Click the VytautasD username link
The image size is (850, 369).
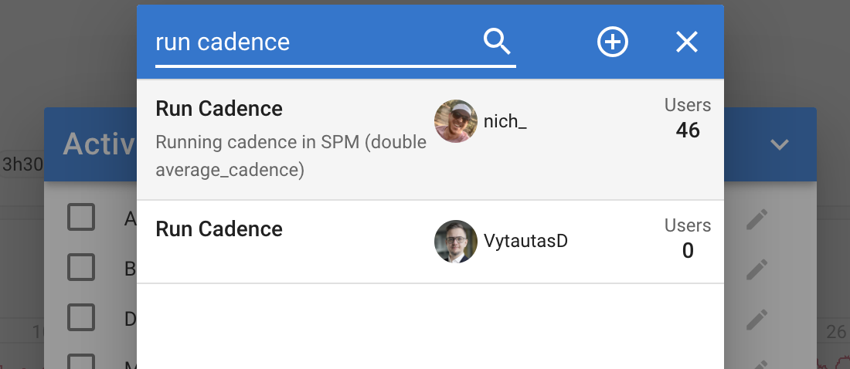point(525,241)
